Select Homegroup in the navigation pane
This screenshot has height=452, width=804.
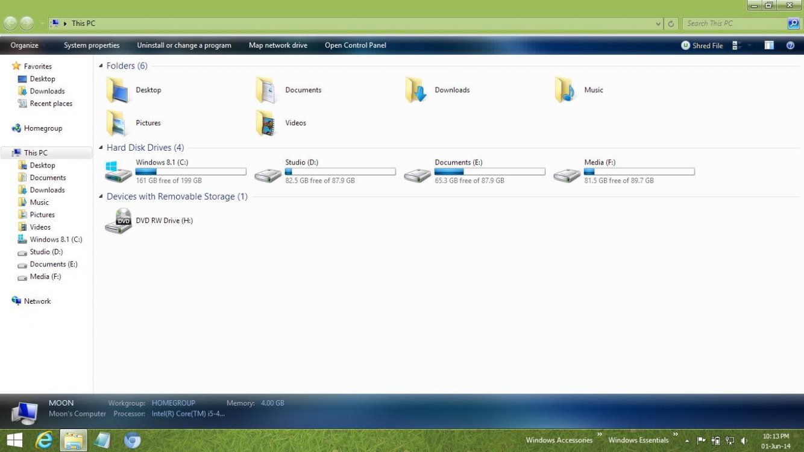coord(43,128)
